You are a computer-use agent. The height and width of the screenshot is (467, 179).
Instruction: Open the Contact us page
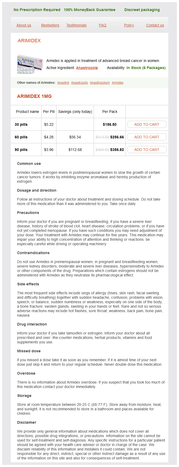tap(155, 25)
